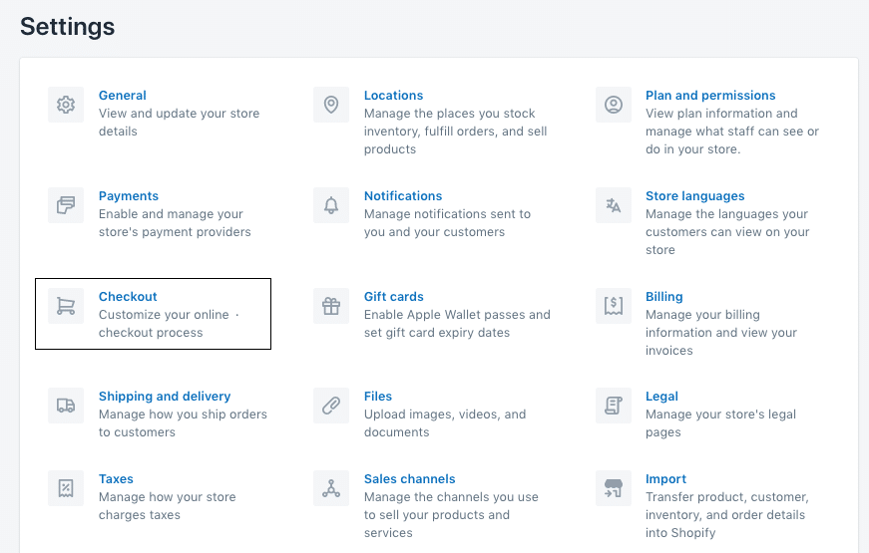This screenshot has width=869, height=553.
Task: Click the Locations pin icon
Action: (331, 105)
